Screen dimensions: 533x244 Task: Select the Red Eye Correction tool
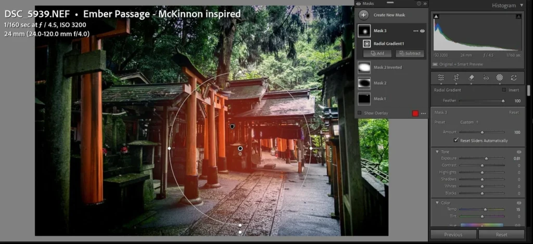(486, 78)
